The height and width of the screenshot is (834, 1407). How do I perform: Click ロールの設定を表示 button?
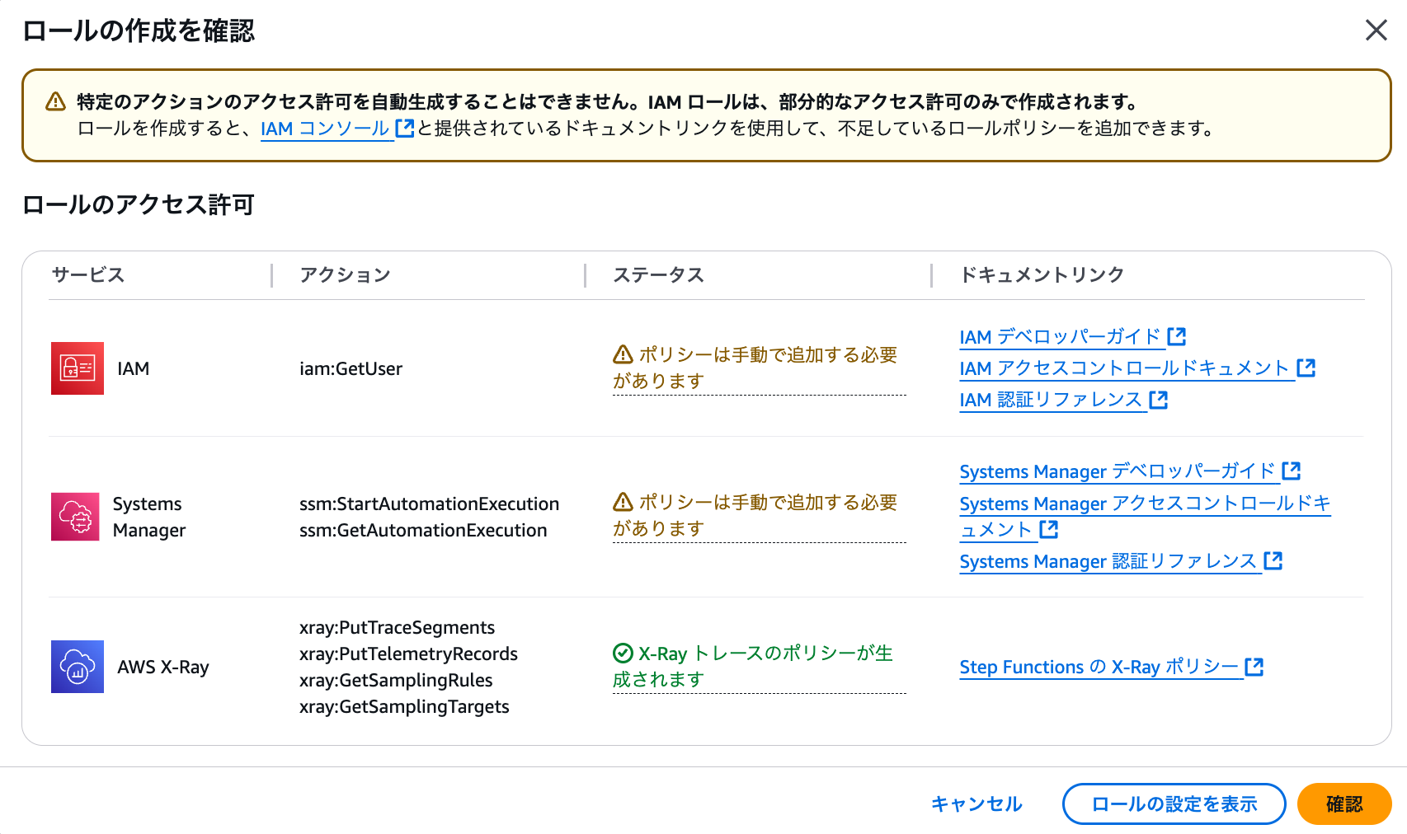click(1174, 804)
